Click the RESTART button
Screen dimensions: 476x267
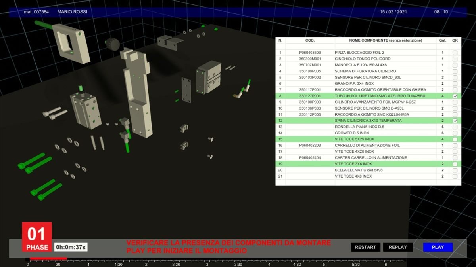pyautogui.click(x=365, y=247)
